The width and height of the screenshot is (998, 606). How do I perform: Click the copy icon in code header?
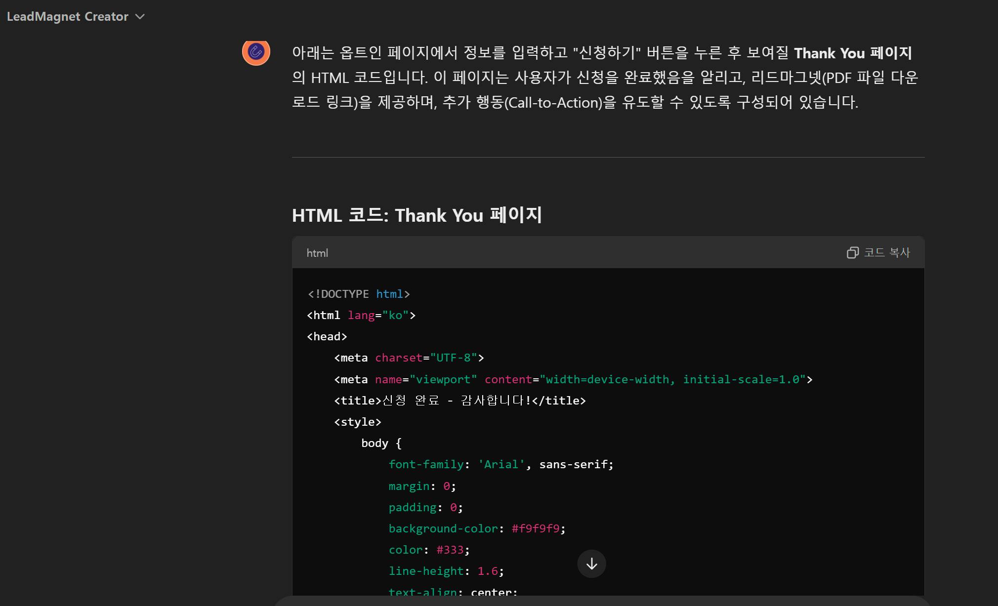(x=852, y=253)
